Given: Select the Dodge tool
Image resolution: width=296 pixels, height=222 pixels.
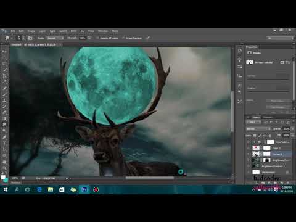Looking at the screenshot, I should (x=4, y=131).
